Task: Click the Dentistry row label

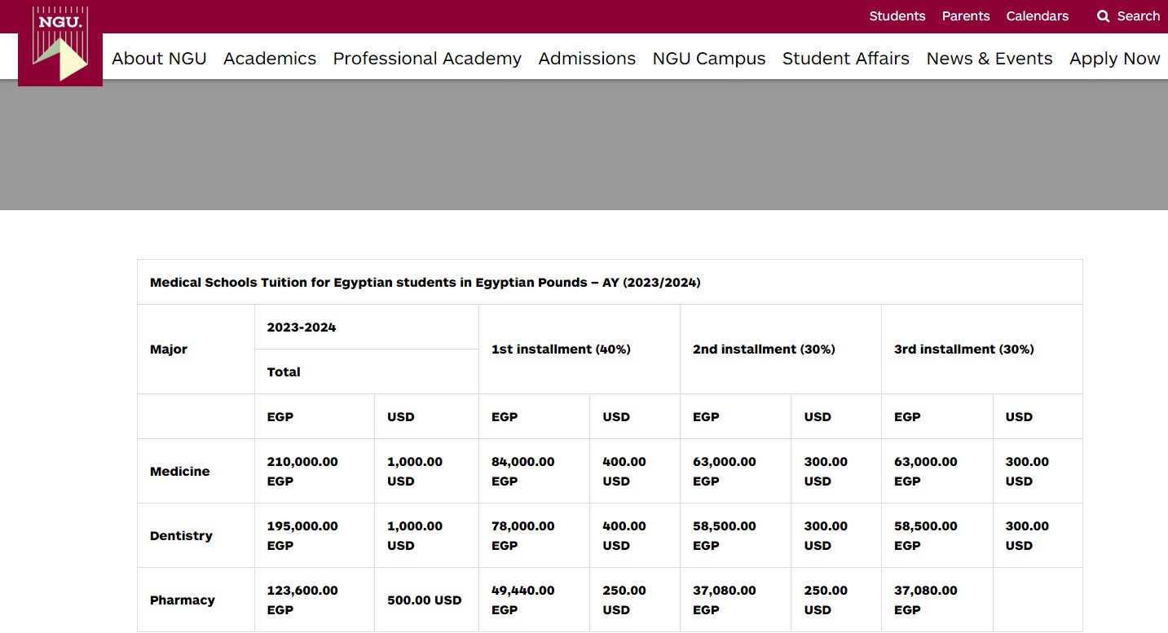Action: pyautogui.click(x=181, y=536)
